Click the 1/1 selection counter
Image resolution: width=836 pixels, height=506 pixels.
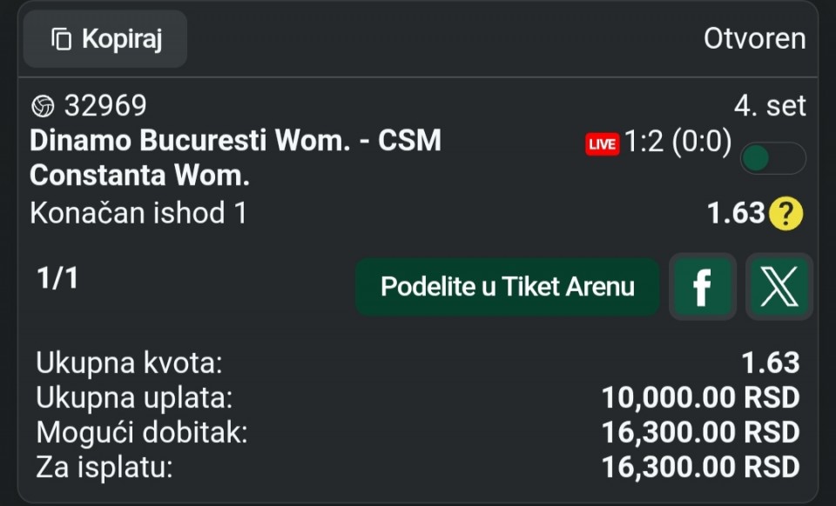pyautogui.click(x=57, y=278)
